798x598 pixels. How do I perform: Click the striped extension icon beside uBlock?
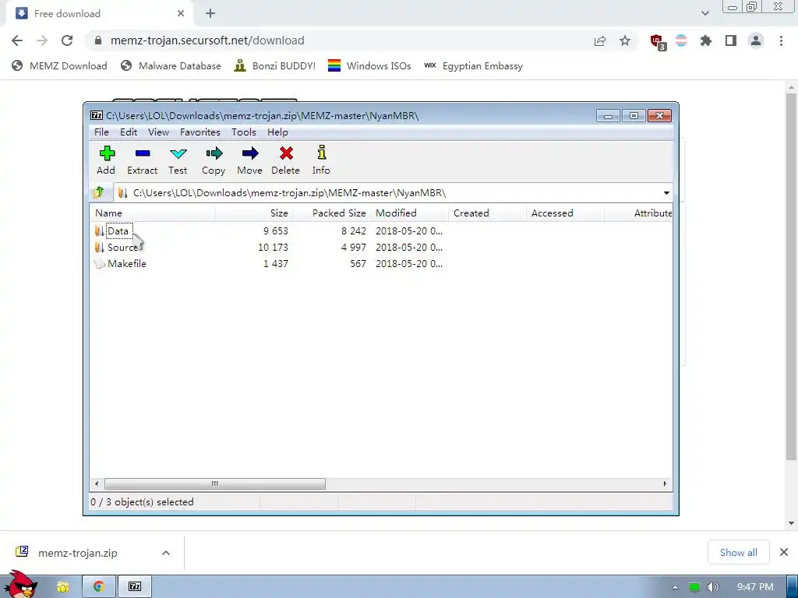[x=681, y=40]
